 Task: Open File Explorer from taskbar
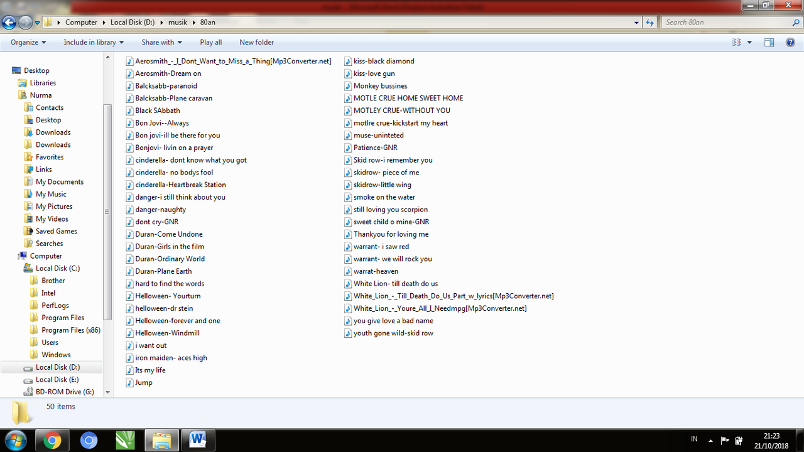(x=161, y=441)
